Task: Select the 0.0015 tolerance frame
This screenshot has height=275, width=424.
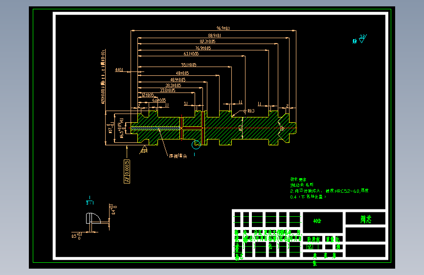Action: pos(127,171)
